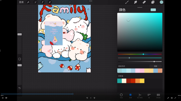Pause the video playback

[x=91, y=98]
